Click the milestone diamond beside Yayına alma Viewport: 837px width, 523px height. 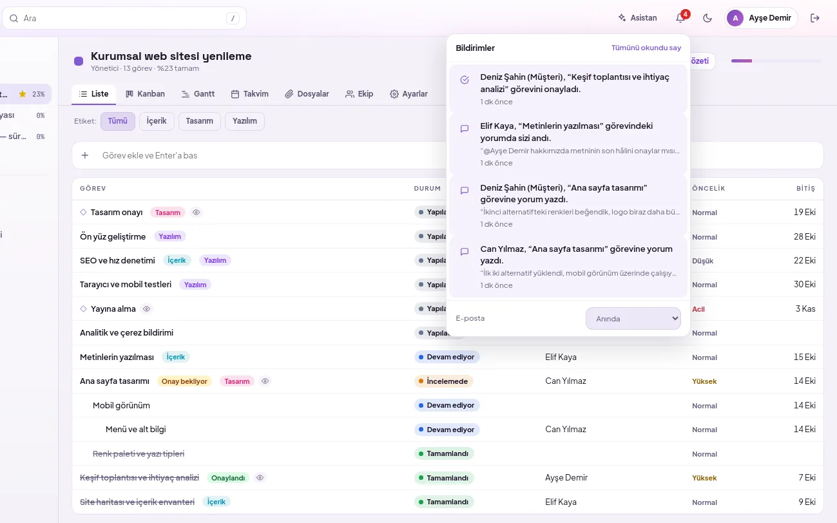click(x=83, y=309)
